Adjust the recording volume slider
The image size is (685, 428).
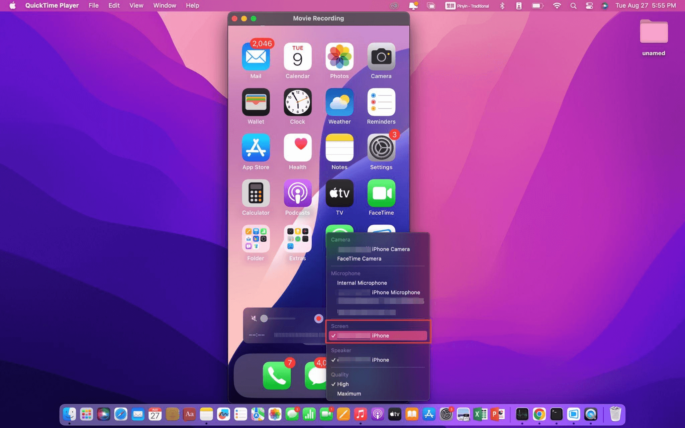click(277, 318)
